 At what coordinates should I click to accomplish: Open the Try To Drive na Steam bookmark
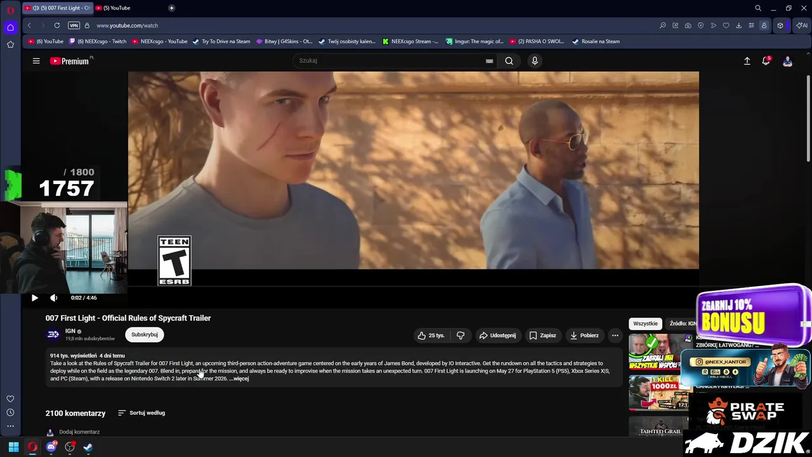(x=221, y=41)
